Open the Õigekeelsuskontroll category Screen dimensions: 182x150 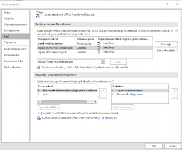click(x=15, y=25)
